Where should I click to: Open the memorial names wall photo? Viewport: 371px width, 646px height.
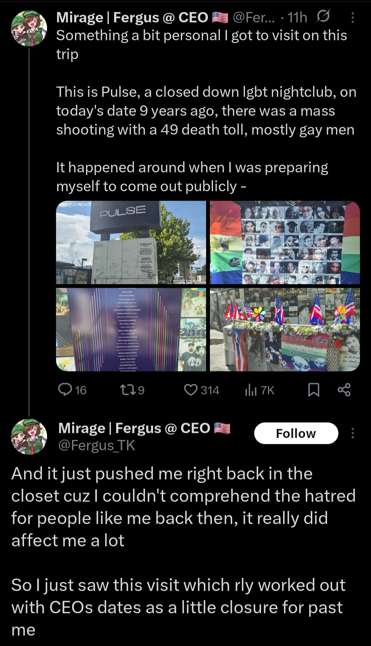click(131, 329)
